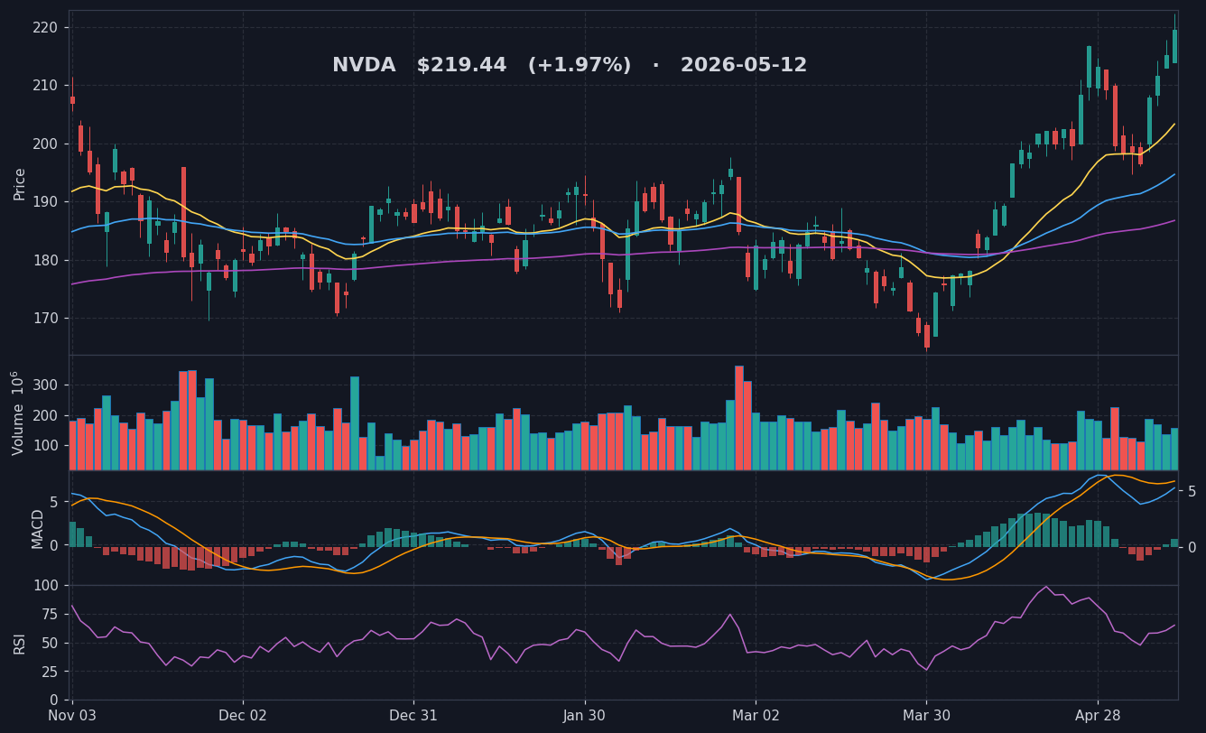Image resolution: width=1206 pixels, height=733 pixels.
Task: Click the right-side MACD 5 label
Action: coord(1192,492)
